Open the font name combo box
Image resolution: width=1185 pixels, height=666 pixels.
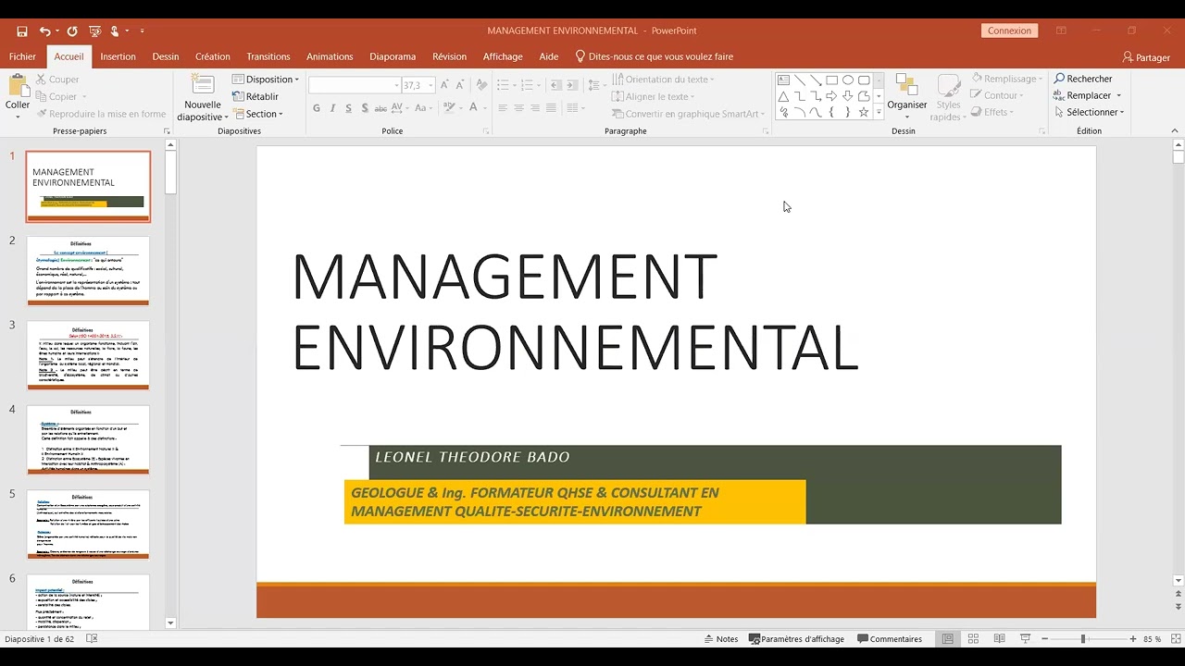(355, 85)
